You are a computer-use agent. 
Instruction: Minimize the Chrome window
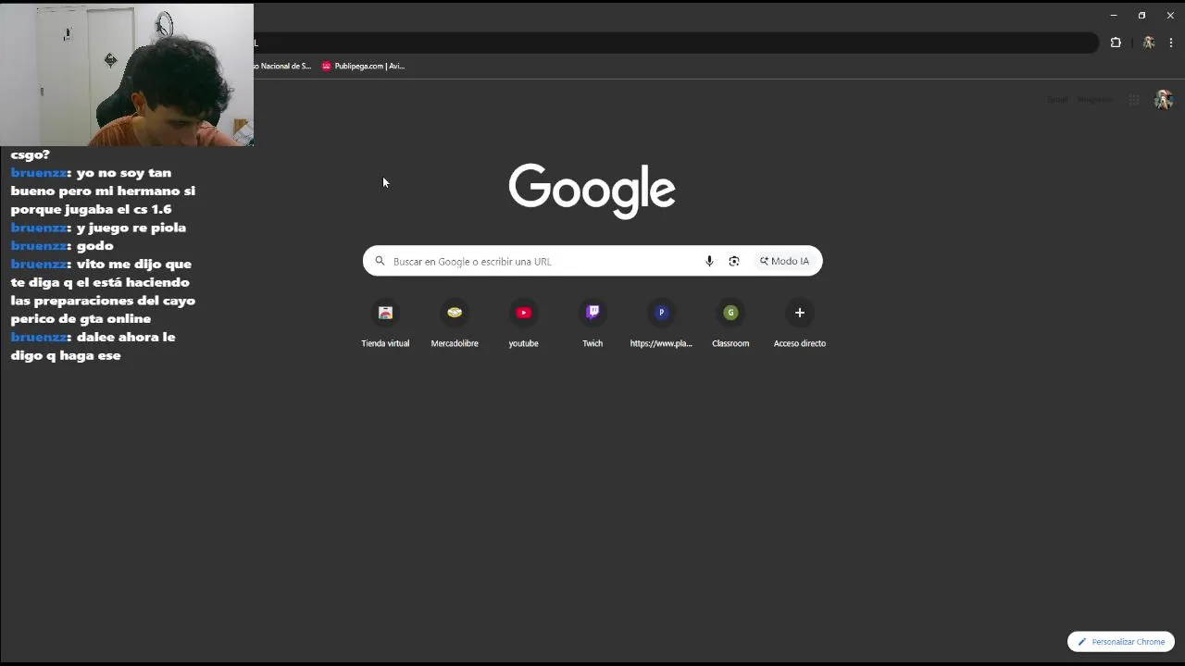click(1114, 15)
